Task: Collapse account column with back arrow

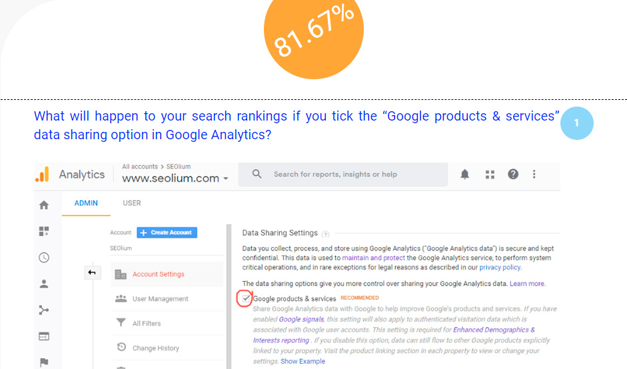Action: (x=92, y=272)
